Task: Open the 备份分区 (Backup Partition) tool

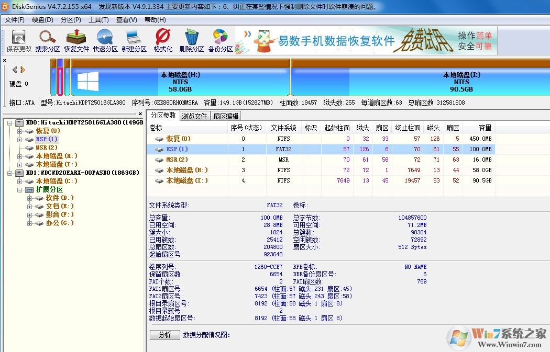Action: [x=219, y=40]
